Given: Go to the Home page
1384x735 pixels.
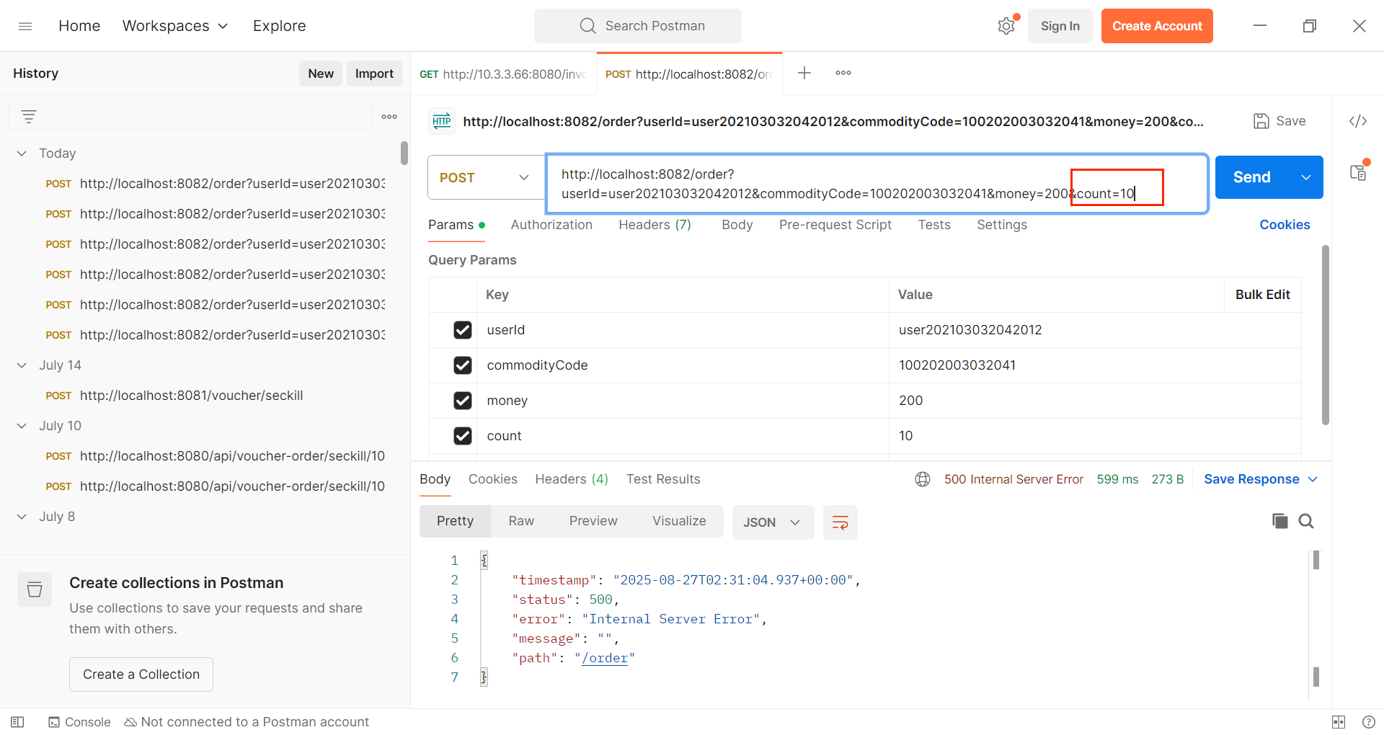Looking at the screenshot, I should [79, 26].
